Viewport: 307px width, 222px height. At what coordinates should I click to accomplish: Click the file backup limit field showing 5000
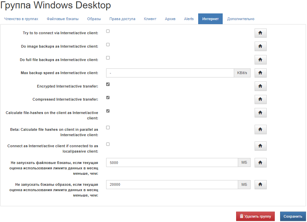[172, 163]
